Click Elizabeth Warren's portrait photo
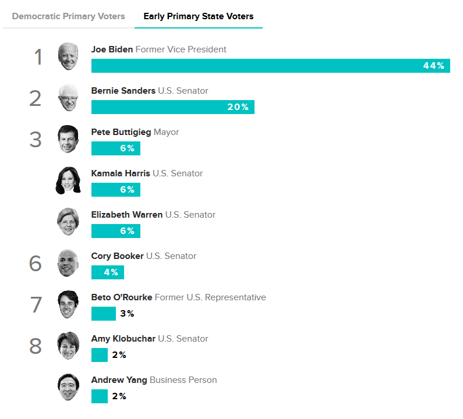 (x=68, y=222)
